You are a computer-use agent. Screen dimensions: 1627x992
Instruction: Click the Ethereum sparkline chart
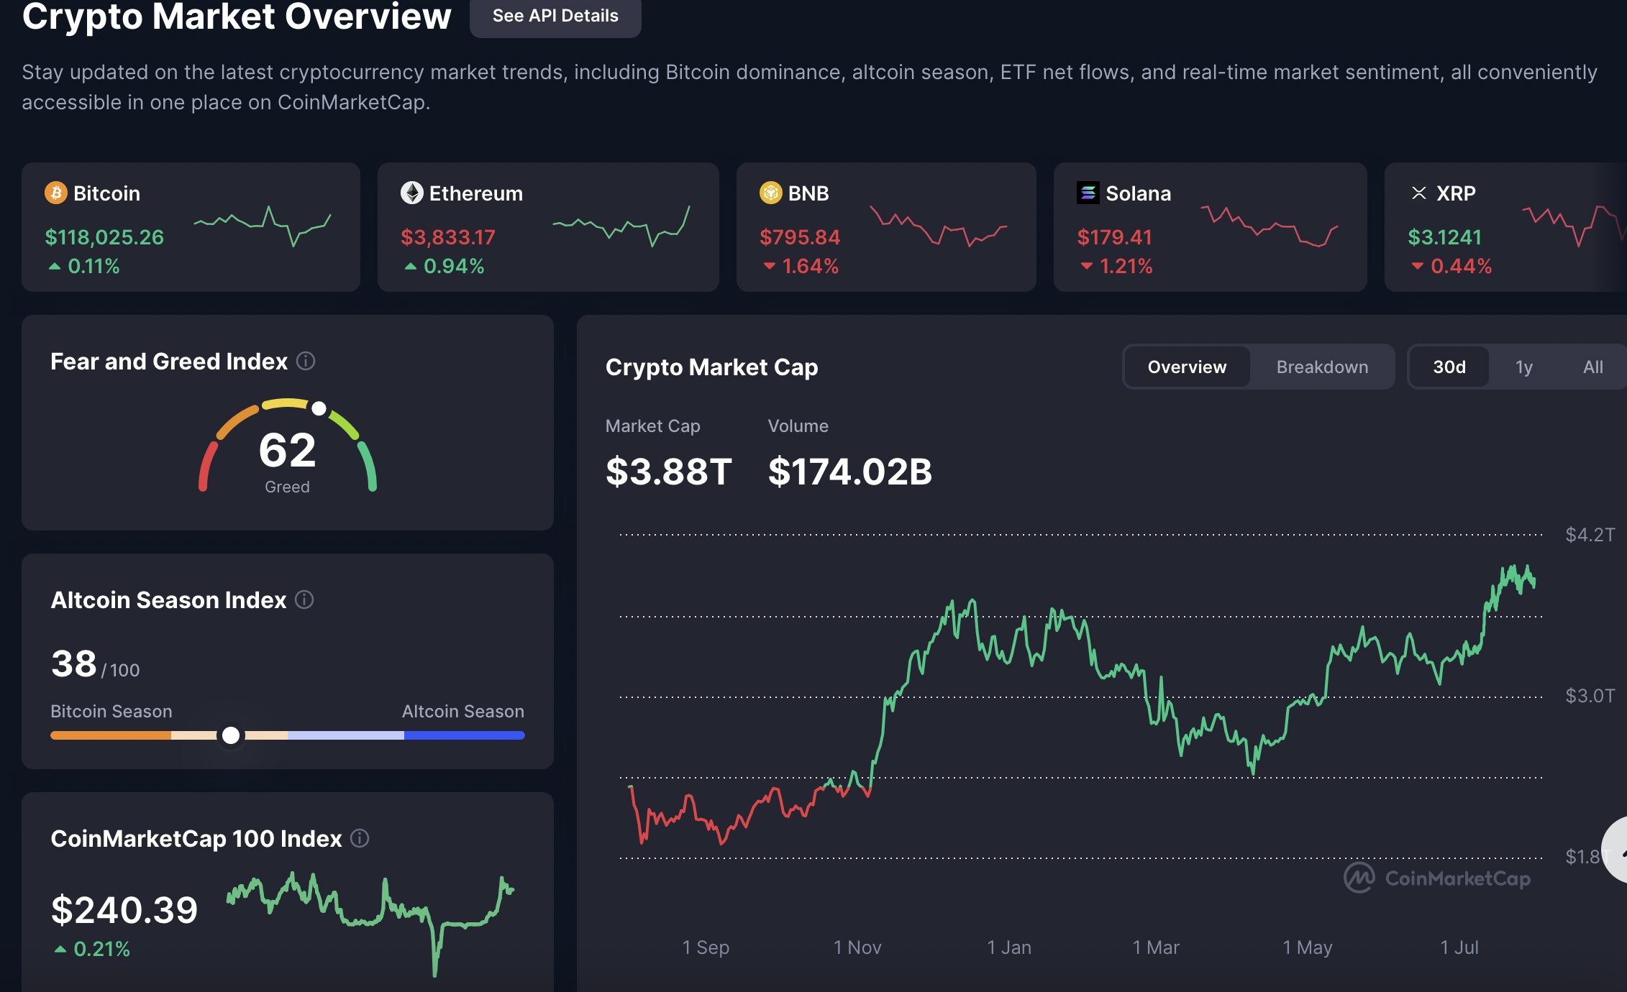tap(621, 226)
